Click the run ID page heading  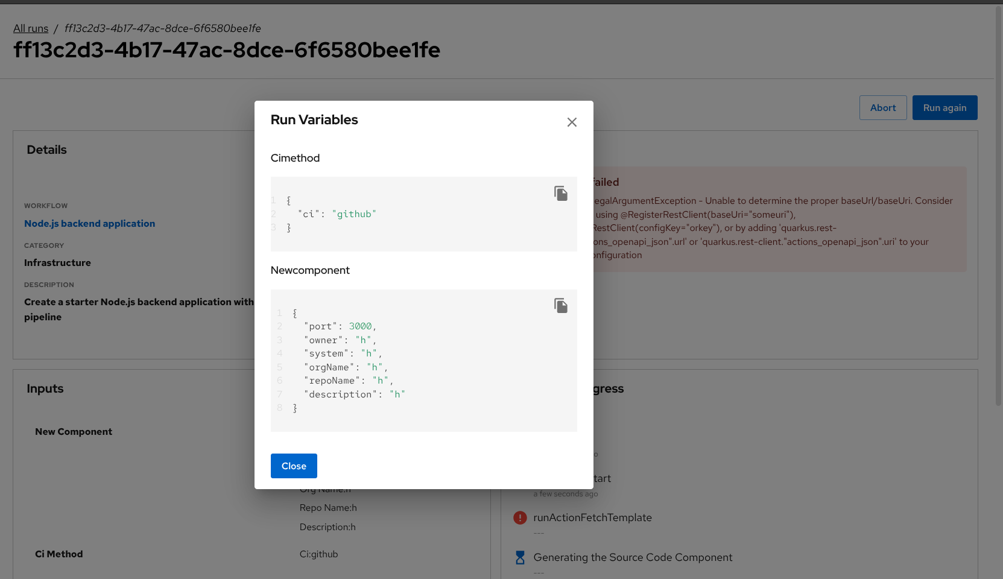[227, 50]
